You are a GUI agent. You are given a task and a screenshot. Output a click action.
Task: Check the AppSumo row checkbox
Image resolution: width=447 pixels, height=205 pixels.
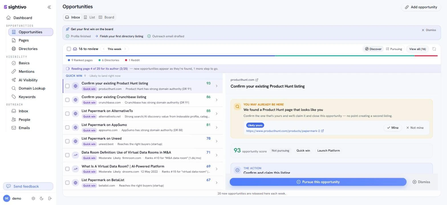[68, 127]
